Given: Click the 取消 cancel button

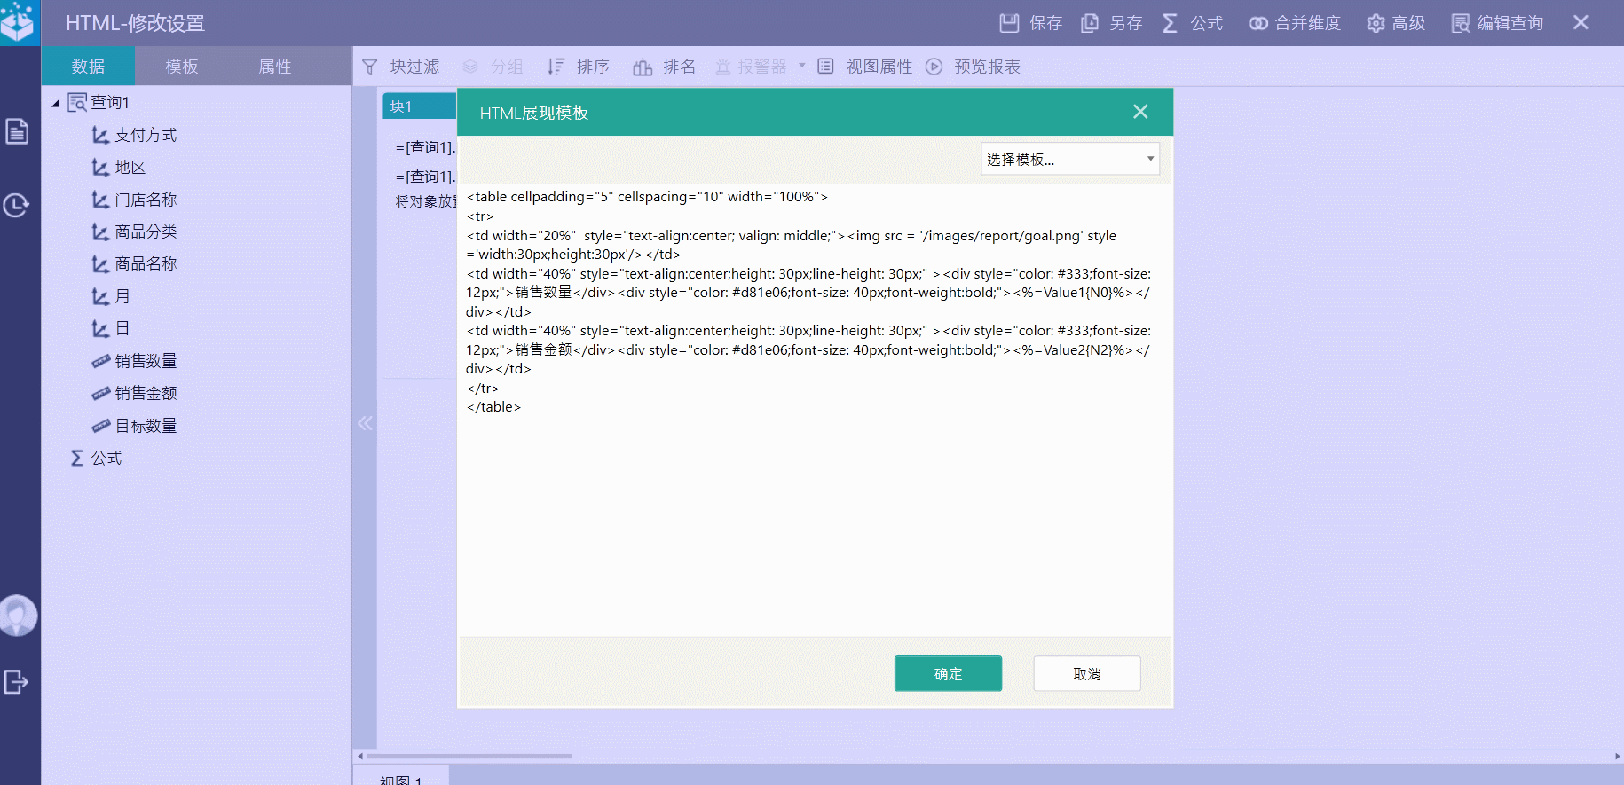Looking at the screenshot, I should tap(1087, 673).
